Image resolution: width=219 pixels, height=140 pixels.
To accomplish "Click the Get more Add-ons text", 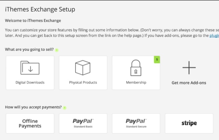I will click(x=189, y=83).
